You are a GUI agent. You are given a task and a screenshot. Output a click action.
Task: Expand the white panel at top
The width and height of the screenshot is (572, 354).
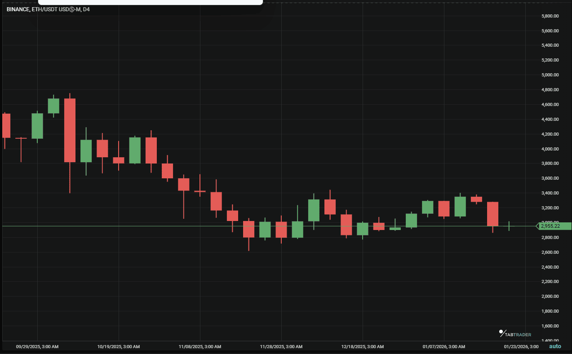click(151, 2)
